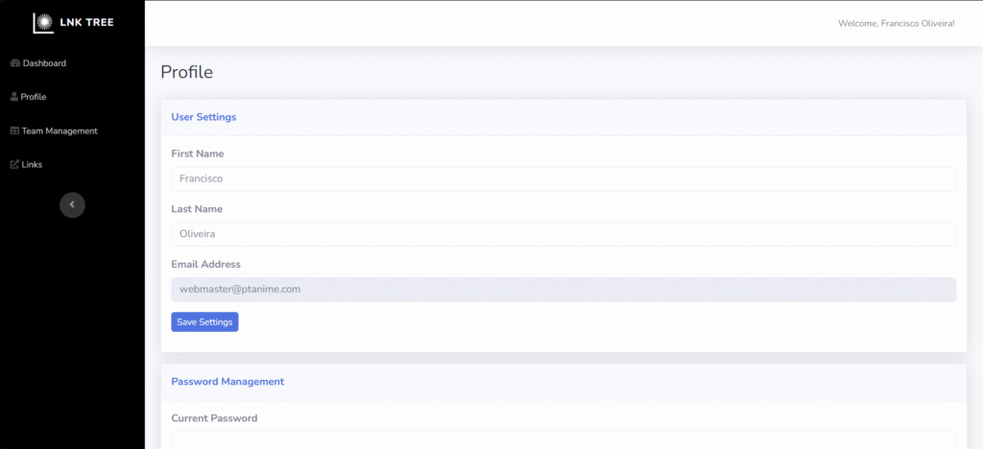Click the LNK TREE sunburst logo icon
This screenshot has width=983, height=449.
(x=43, y=23)
